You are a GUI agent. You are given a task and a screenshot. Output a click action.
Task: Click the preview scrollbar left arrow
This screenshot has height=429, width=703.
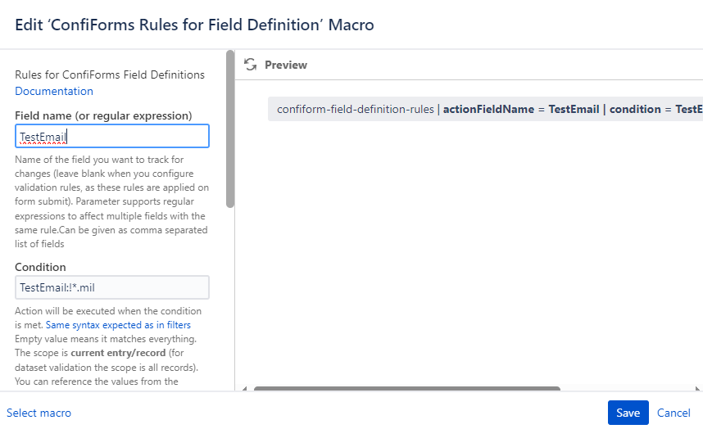[x=244, y=388]
